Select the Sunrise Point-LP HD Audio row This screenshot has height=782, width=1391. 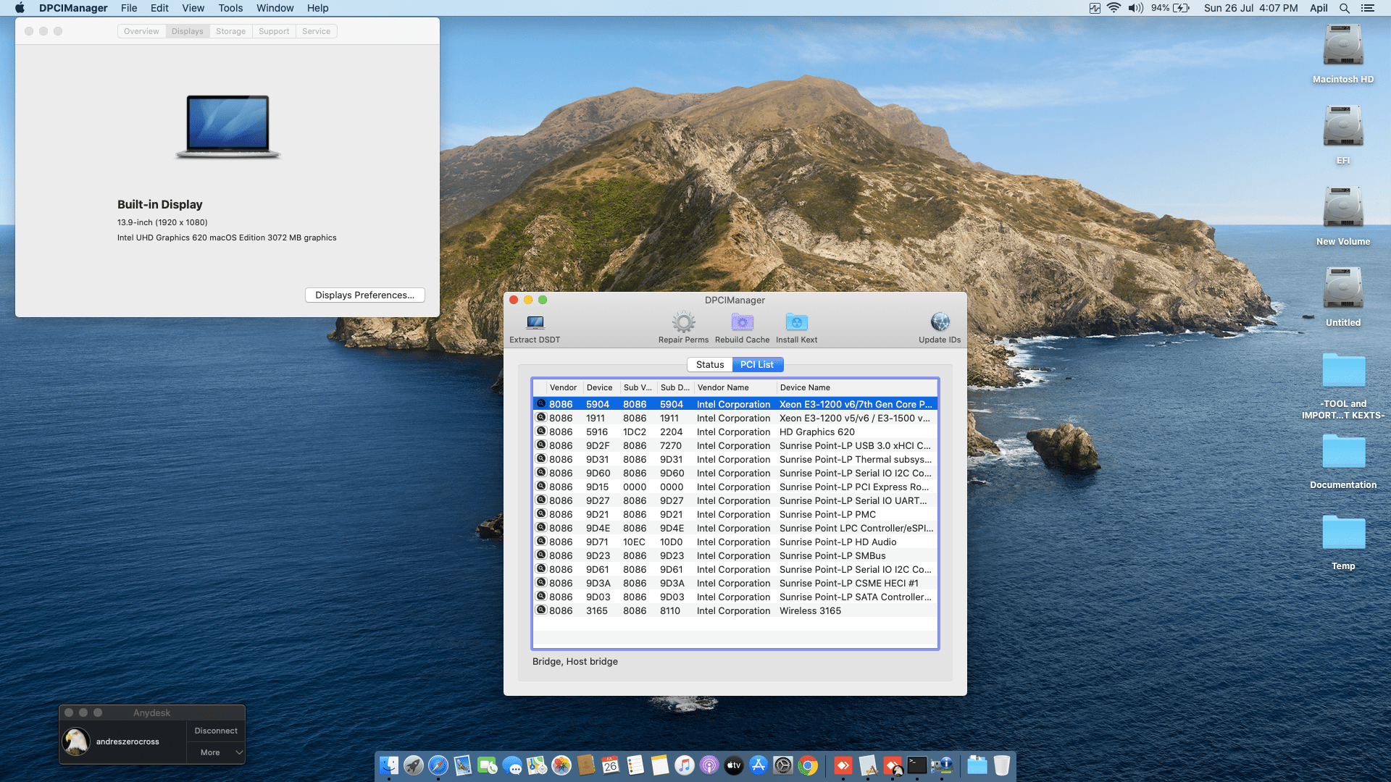pyautogui.click(x=735, y=542)
